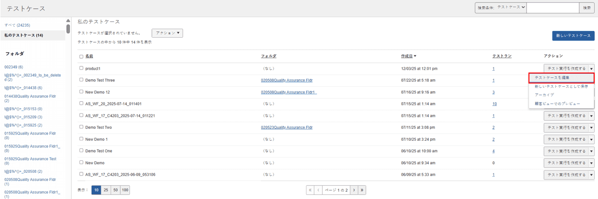598x199 pixels.
Task: Open action arrow for Demo Test Two row
Action: click(591, 127)
